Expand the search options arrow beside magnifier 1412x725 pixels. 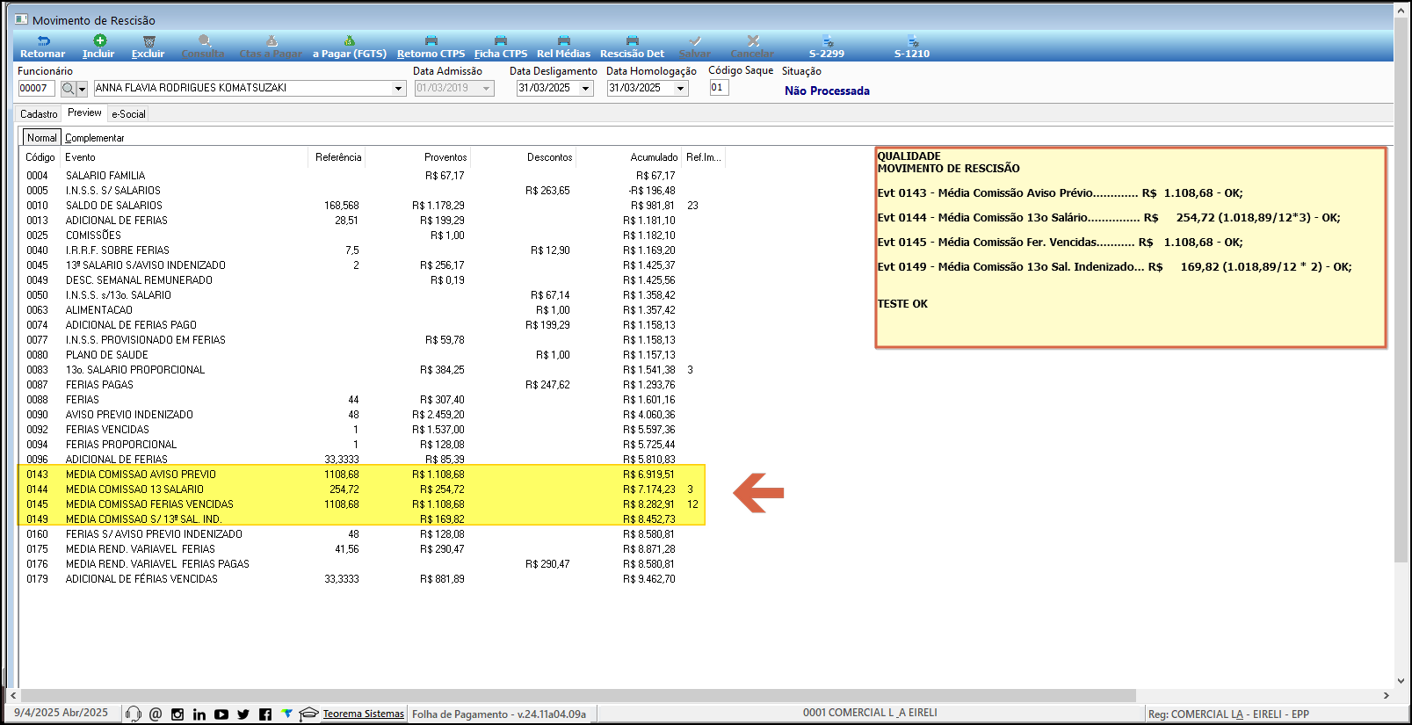coord(83,89)
